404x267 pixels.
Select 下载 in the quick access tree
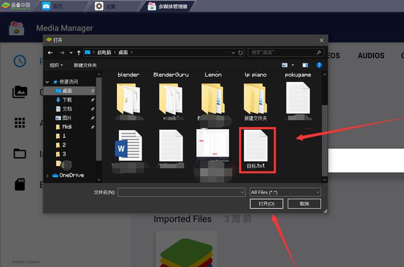click(67, 100)
